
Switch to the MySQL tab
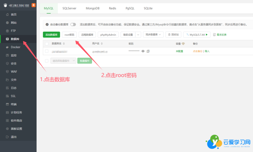49,9
